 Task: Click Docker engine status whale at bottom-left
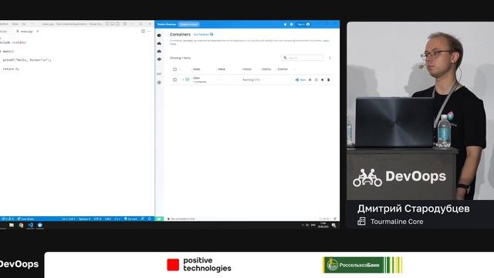click(159, 219)
